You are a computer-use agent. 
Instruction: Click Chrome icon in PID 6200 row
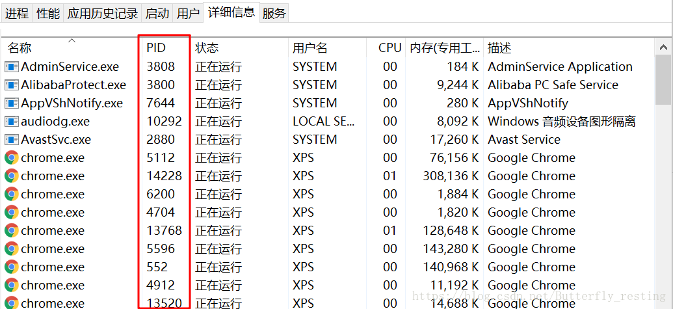click(12, 195)
